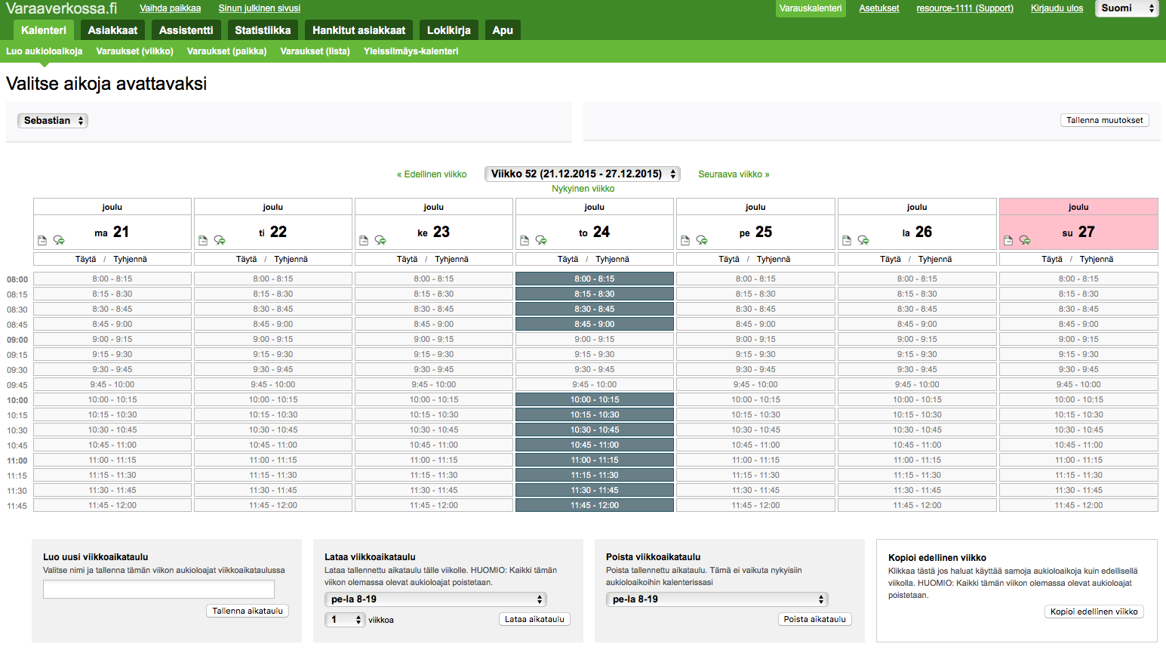Click the note page icon for Sunday 27

click(1008, 240)
